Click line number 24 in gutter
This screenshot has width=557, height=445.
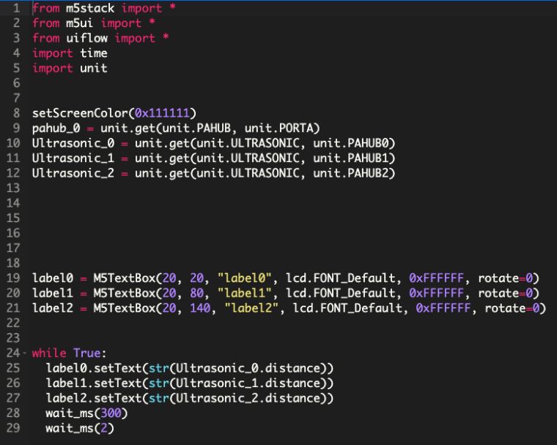coord(13,353)
